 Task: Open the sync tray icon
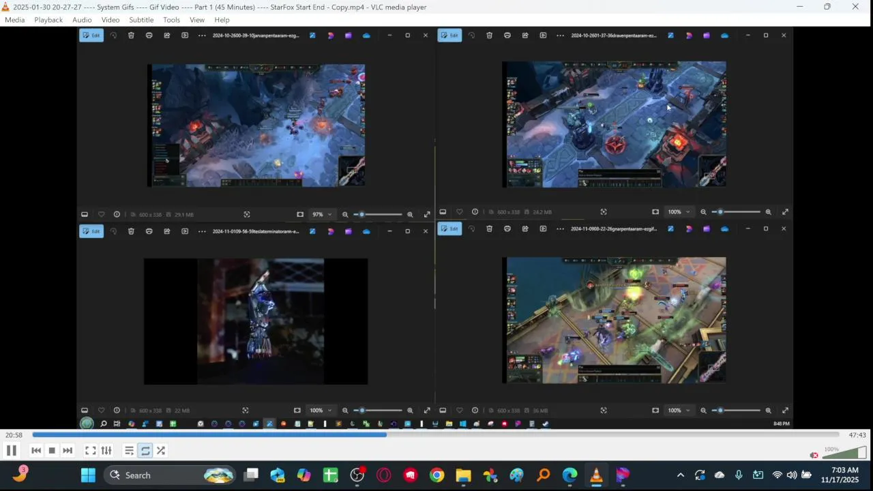(700, 475)
